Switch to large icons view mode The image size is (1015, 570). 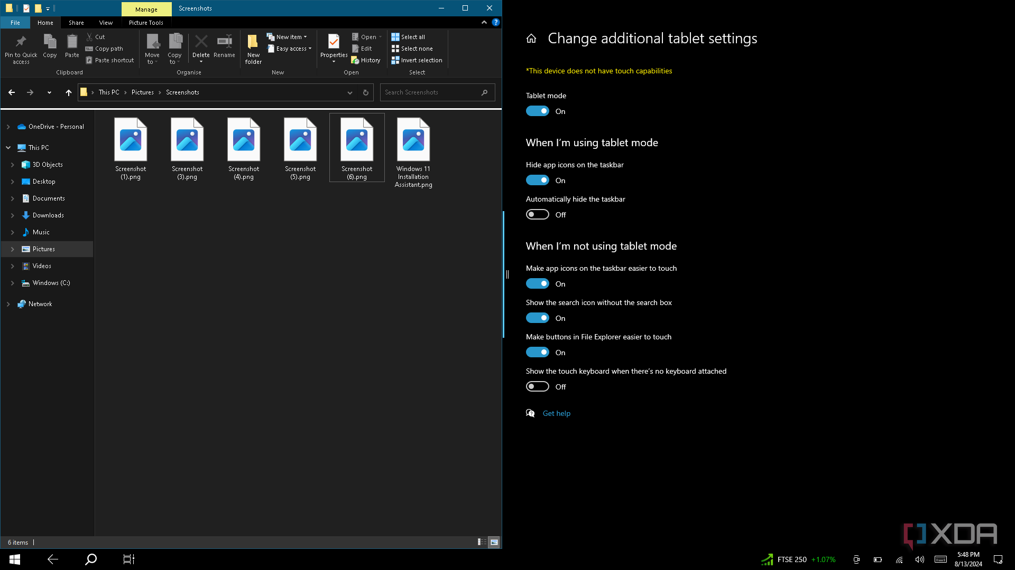pos(494,542)
